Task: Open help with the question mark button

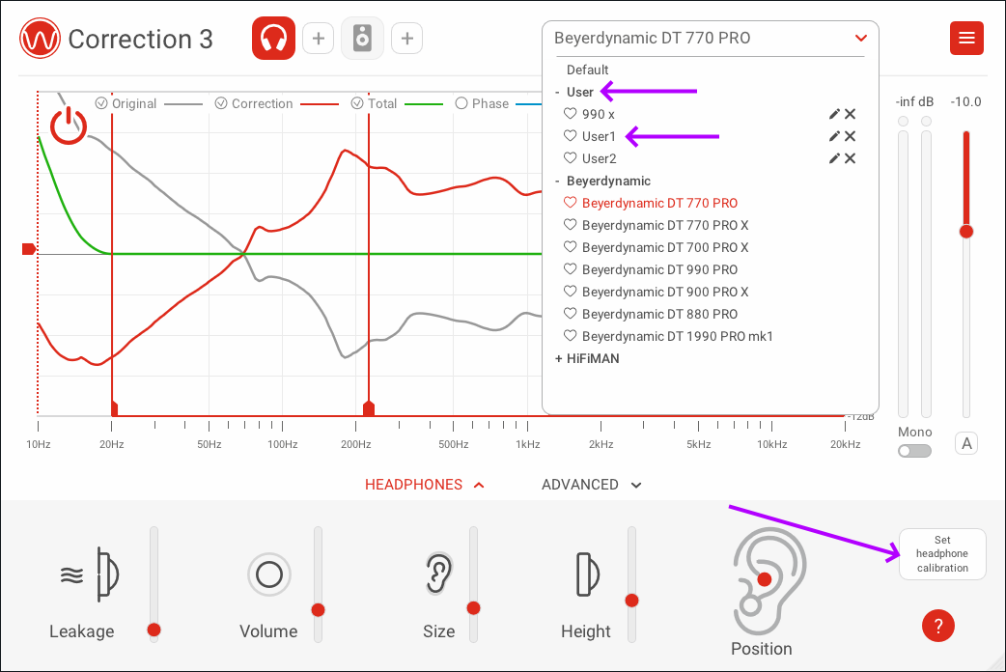Action: click(x=937, y=626)
